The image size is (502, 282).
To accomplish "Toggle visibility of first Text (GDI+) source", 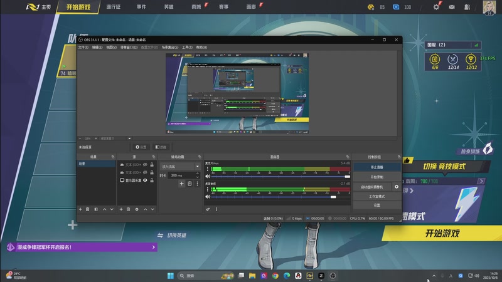I will (145, 165).
